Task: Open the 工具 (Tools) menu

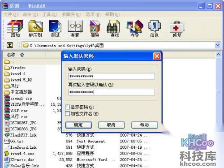Action: point(50,14)
